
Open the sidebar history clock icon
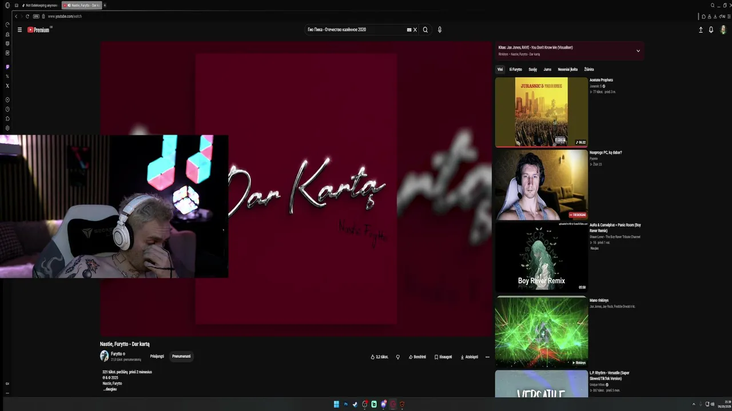7,109
